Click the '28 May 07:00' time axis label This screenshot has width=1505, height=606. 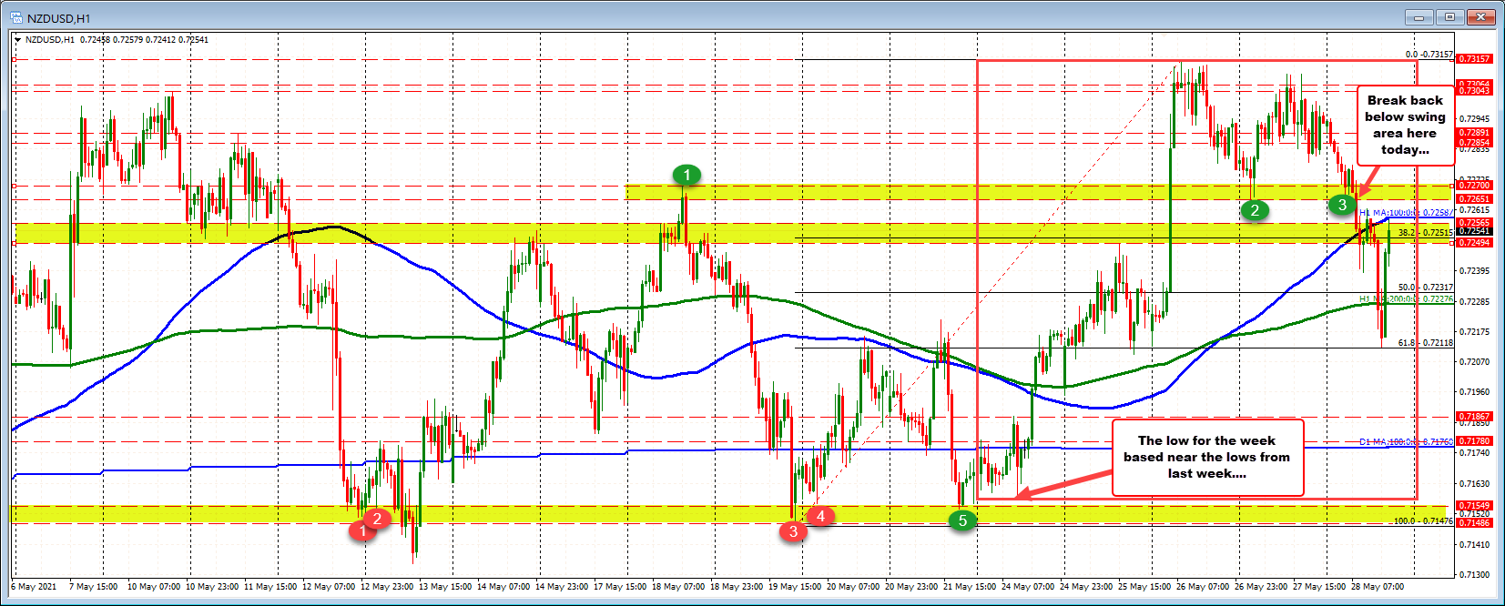click(x=1378, y=587)
